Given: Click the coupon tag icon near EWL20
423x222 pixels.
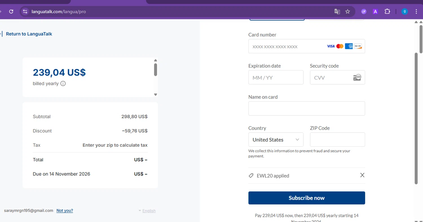Looking at the screenshot, I should pyautogui.click(x=251, y=176).
